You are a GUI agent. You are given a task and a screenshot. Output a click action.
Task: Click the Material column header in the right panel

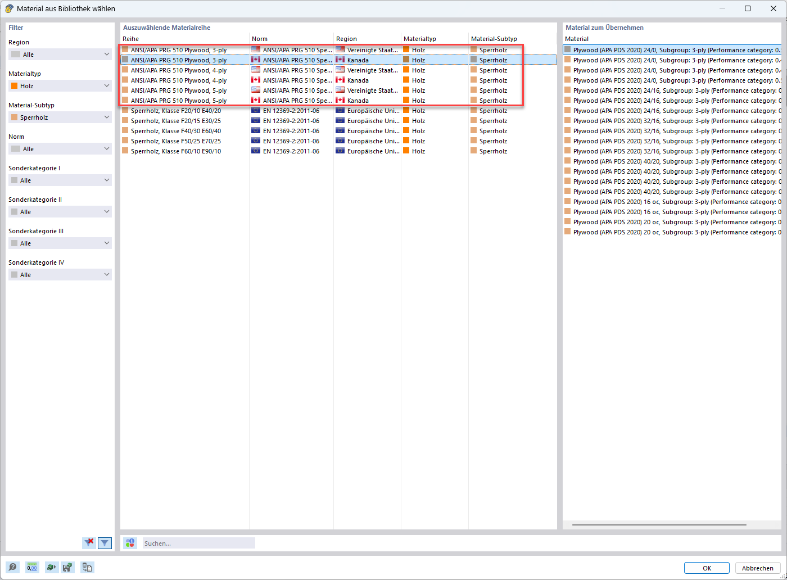pyautogui.click(x=672, y=39)
